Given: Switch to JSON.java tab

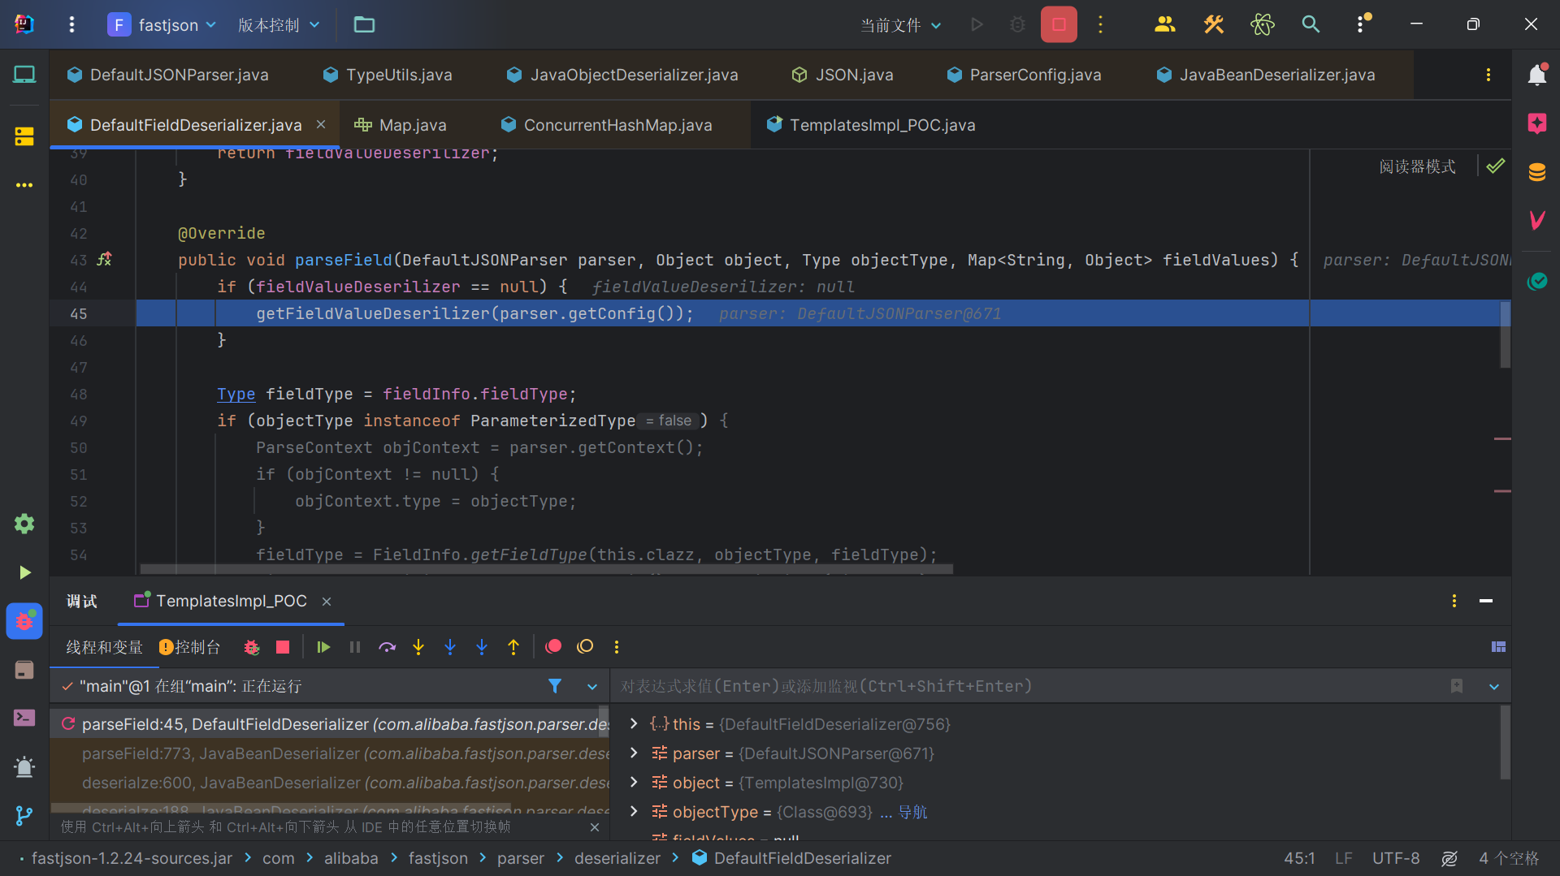Looking at the screenshot, I should (843, 75).
